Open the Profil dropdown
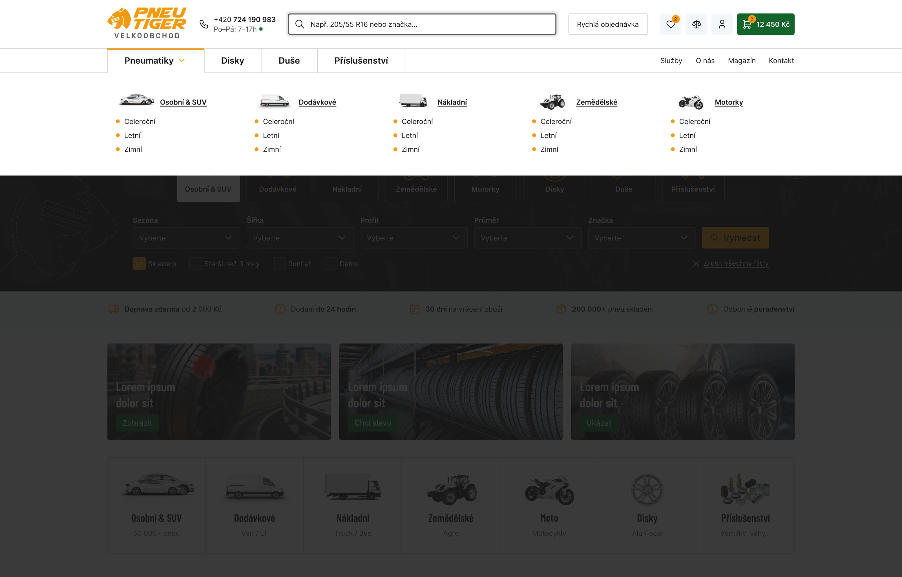The image size is (902, 577). (x=414, y=238)
